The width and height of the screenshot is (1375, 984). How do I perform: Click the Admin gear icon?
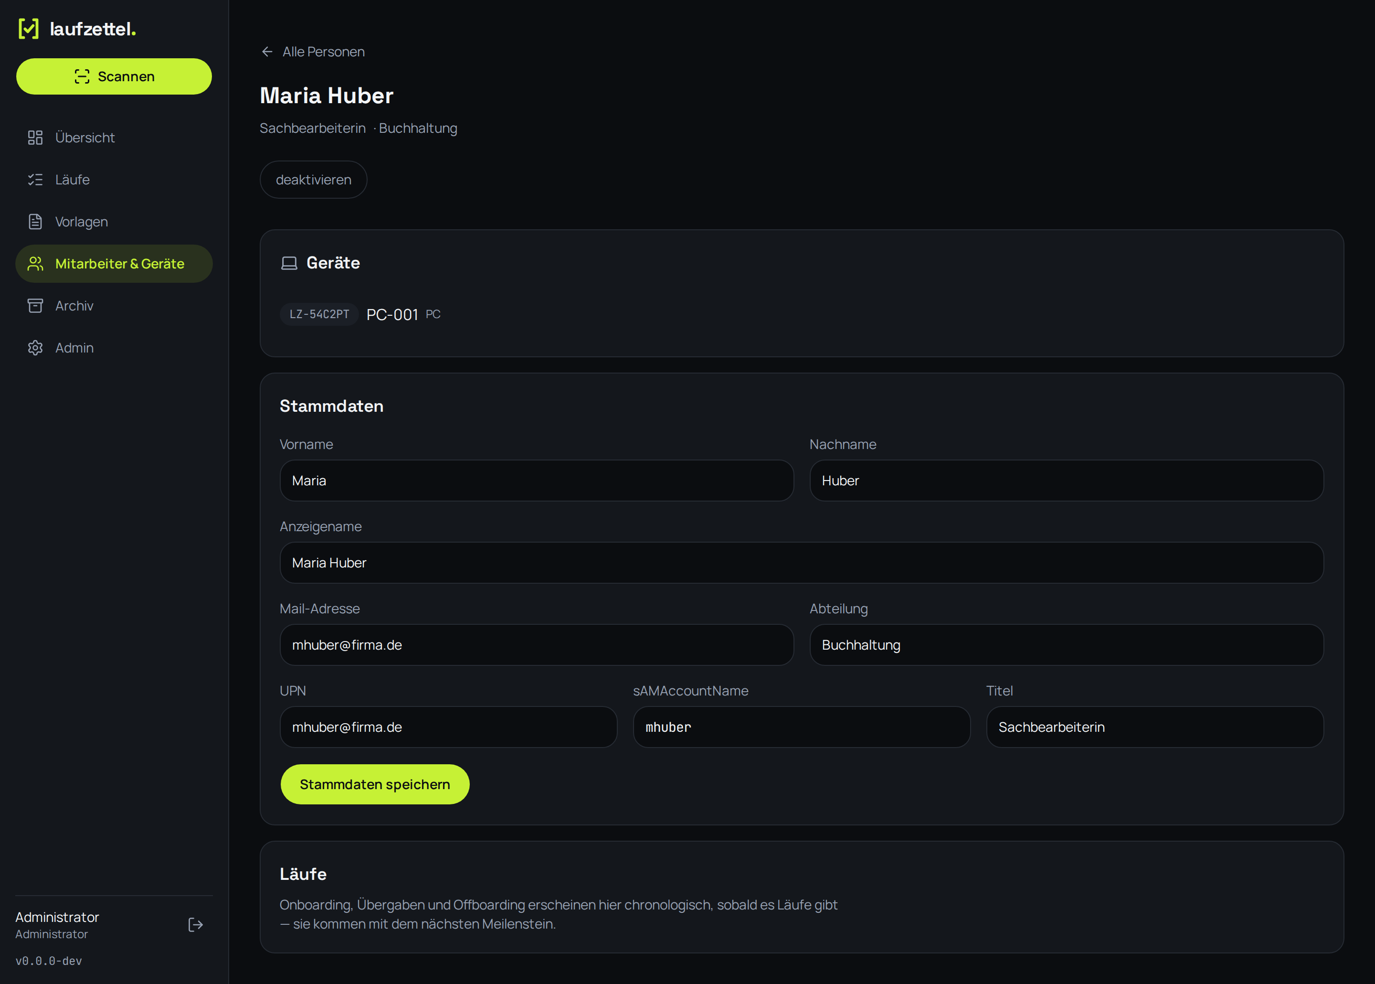35,348
